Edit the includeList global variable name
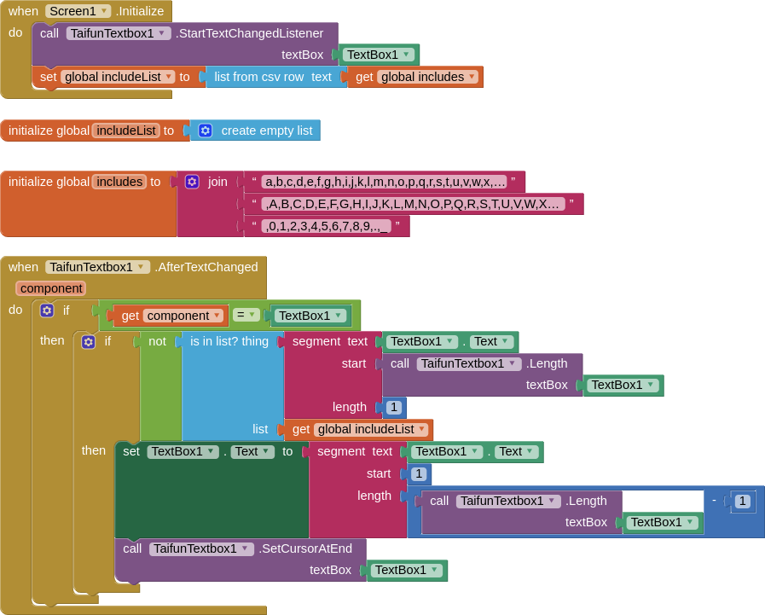The height and width of the screenshot is (615, 765). 125,131
